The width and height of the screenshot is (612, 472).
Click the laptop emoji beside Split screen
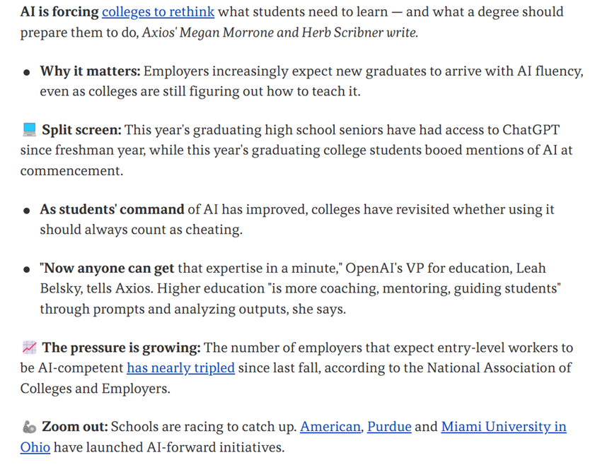click(29, 129)
